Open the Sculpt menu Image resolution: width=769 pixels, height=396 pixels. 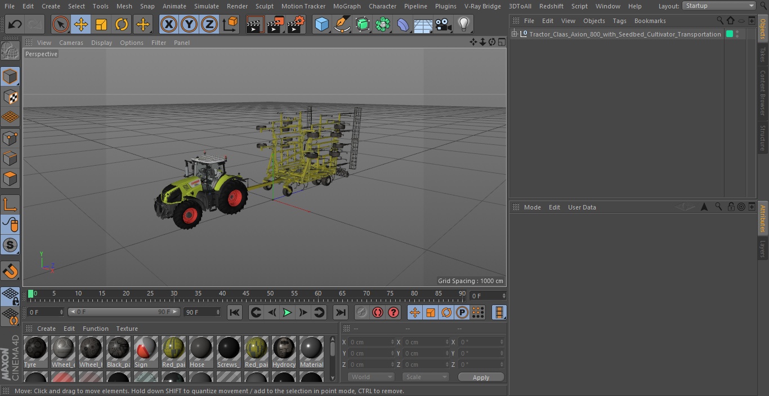tap(264, 6)
